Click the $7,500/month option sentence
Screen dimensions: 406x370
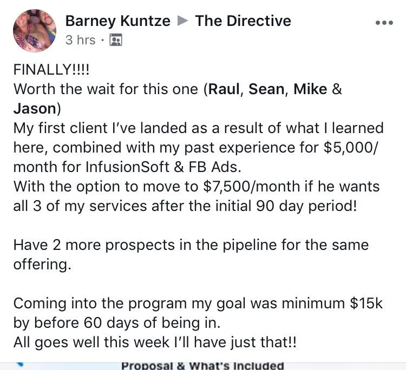click(x=197, y=196)
